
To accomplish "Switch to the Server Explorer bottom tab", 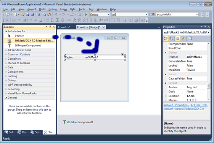I will (36, 132).
